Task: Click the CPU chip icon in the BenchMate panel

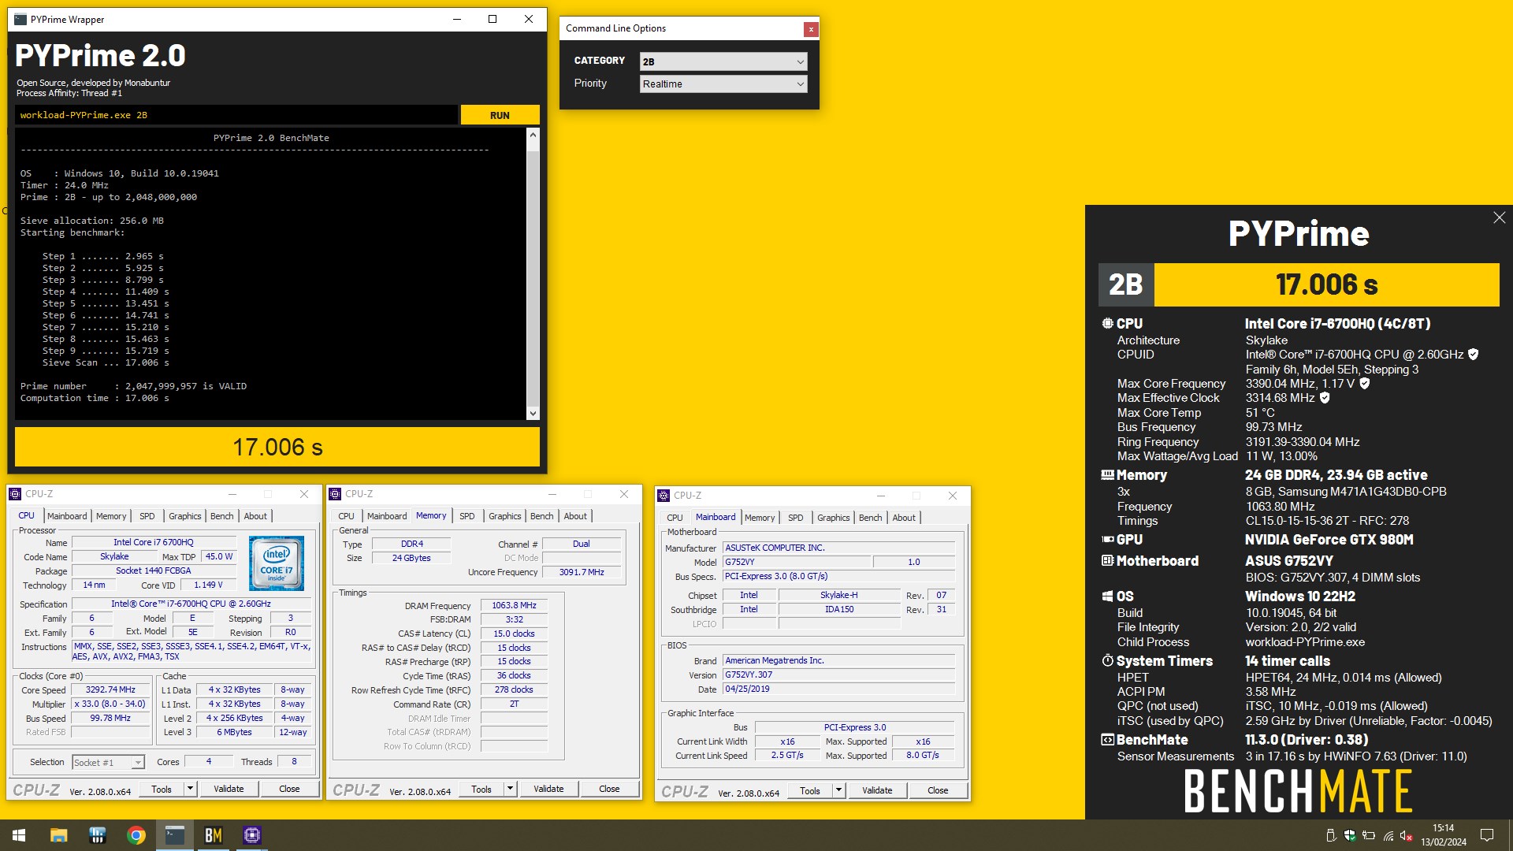Action: [x=1107, y=323]
